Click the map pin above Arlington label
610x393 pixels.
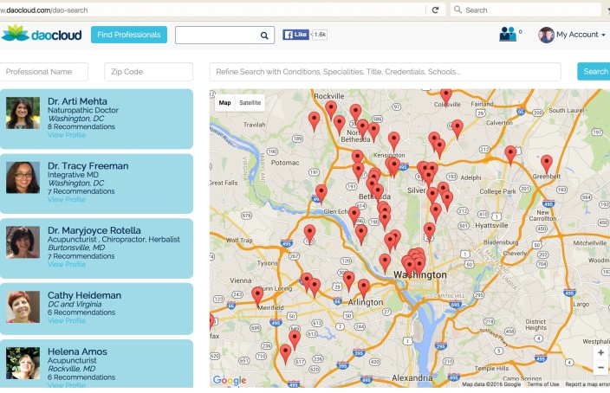tap(364, 287)
